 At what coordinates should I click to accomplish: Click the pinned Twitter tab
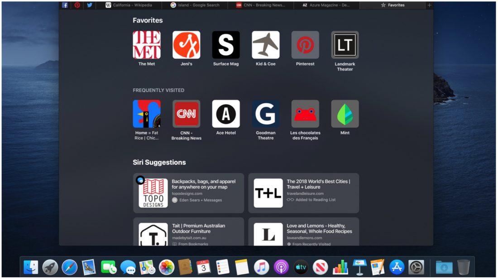point(90,5)
